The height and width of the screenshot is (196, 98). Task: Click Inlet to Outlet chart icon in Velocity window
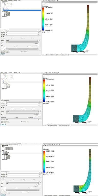point(5,159)
